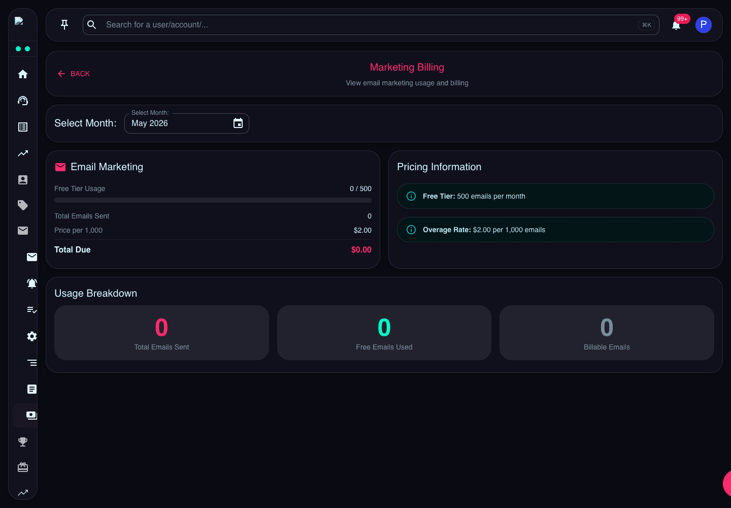Screen dimensions: 731x508
Task: Click the 'Usage Breakdown' heading
Action: click(96, 293)
